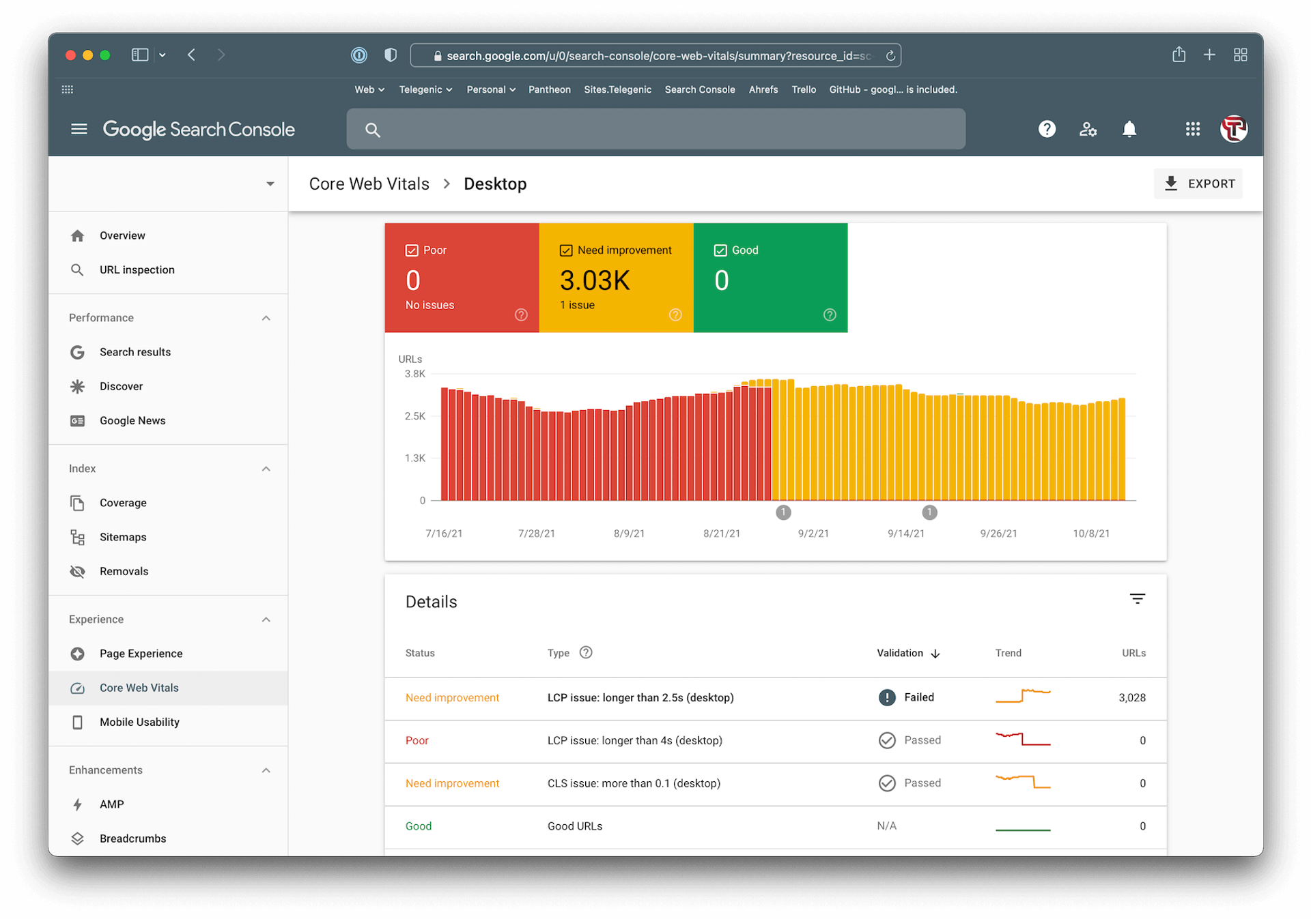Viewport: 1311px width, 919px height.
Task: Toggle the Good status checkbox
Action: point(720,250)
